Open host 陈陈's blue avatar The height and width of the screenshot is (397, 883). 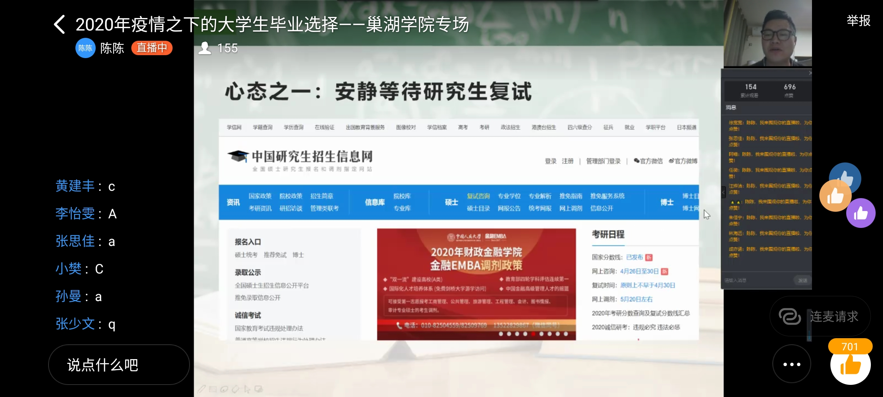point(85,48)
